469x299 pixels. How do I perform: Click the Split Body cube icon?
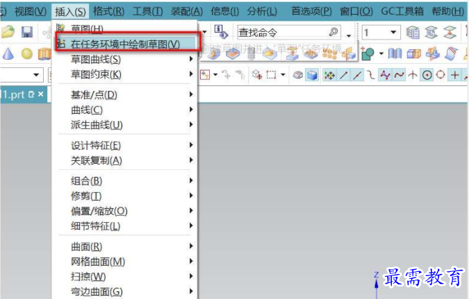point(413,54)
